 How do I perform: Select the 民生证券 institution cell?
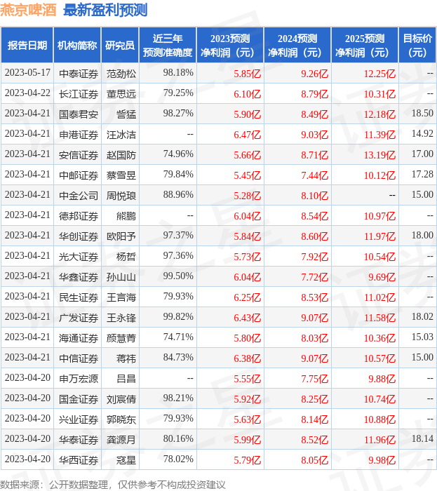pyautogui.click(x=79, y=297)
